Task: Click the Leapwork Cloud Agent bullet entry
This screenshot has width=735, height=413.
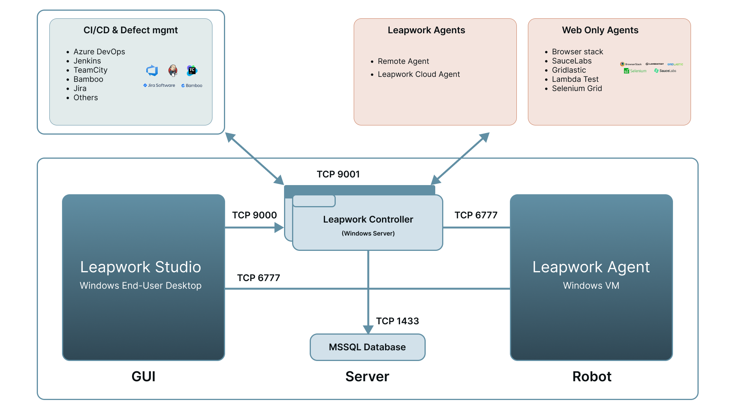Action: [x=419, y=74]
